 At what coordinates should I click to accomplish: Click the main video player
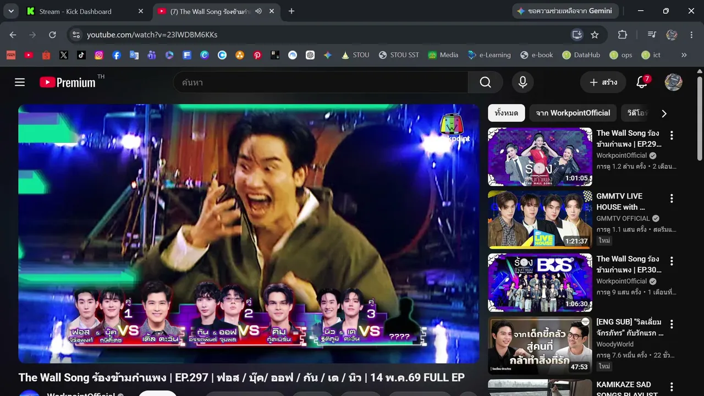tap(249, 234)
